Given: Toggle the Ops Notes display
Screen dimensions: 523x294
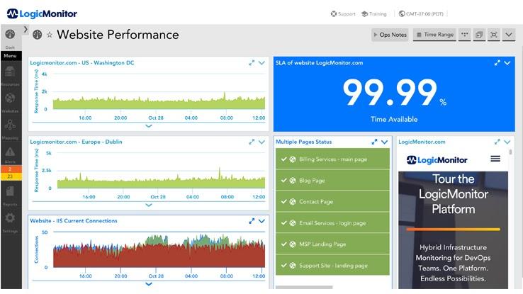Looking at the screenshot, I should pyautogui.click(x=390, y=35).
